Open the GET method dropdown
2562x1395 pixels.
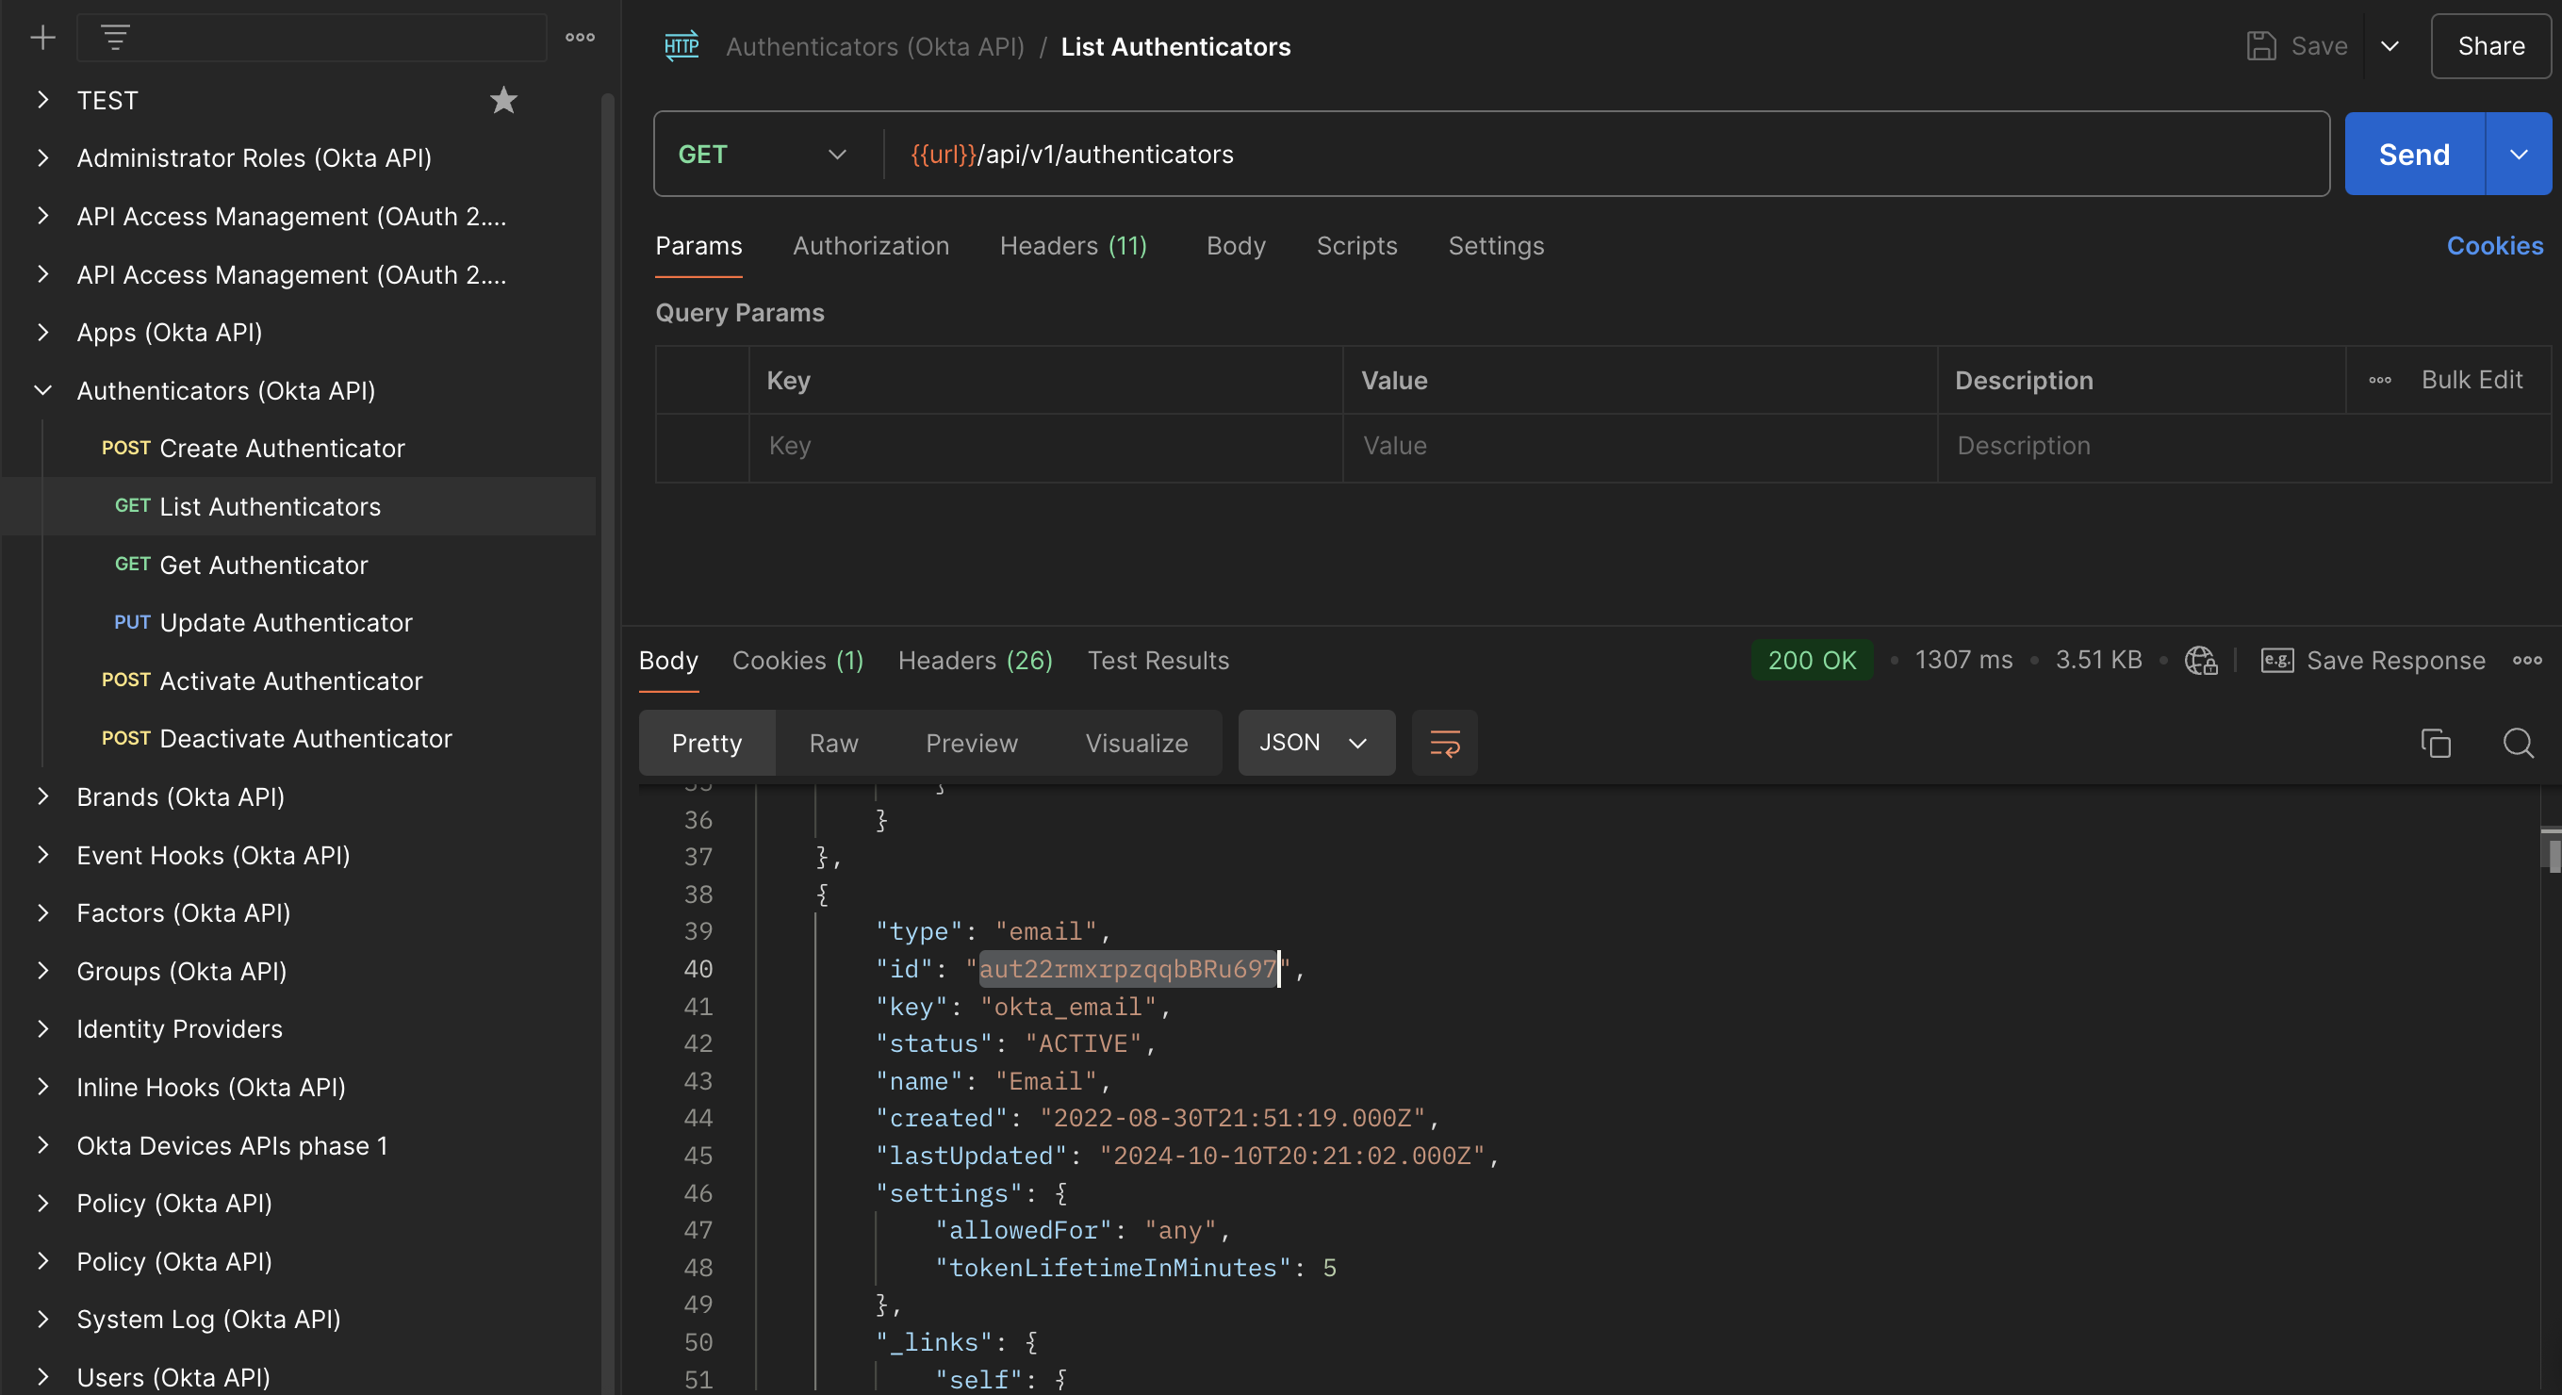pyautogui.click(x=836, y=155)
